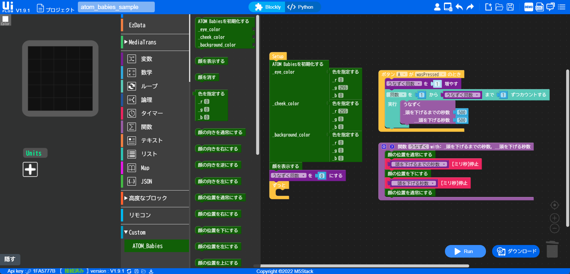Open the DEMO examples icon
Screen dimensions: 570x274
529,7
